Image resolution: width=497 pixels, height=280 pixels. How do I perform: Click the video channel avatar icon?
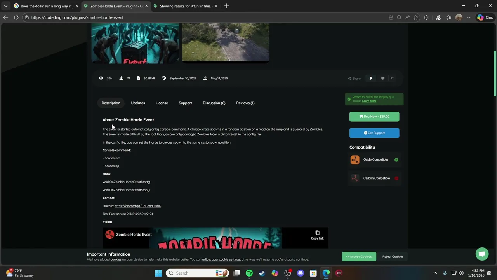click(110, 234)
